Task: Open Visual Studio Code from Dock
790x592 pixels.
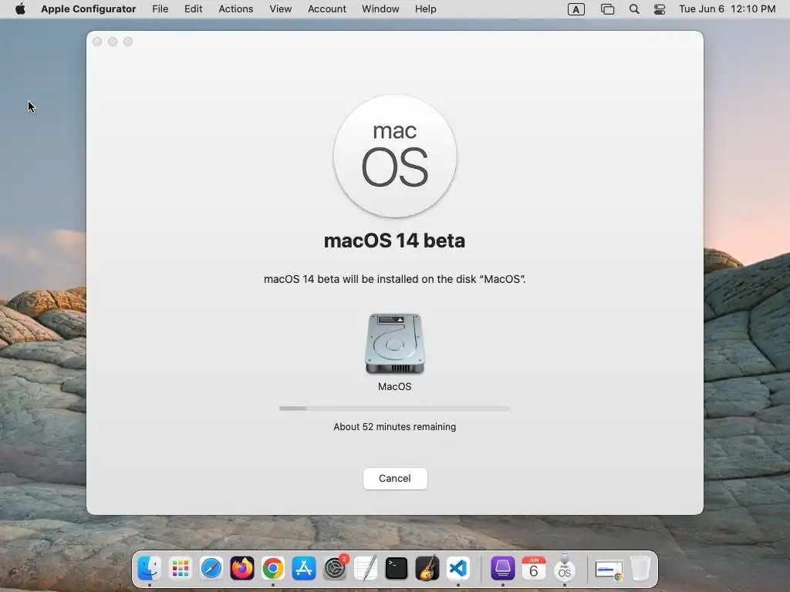Action: [458, 568]
